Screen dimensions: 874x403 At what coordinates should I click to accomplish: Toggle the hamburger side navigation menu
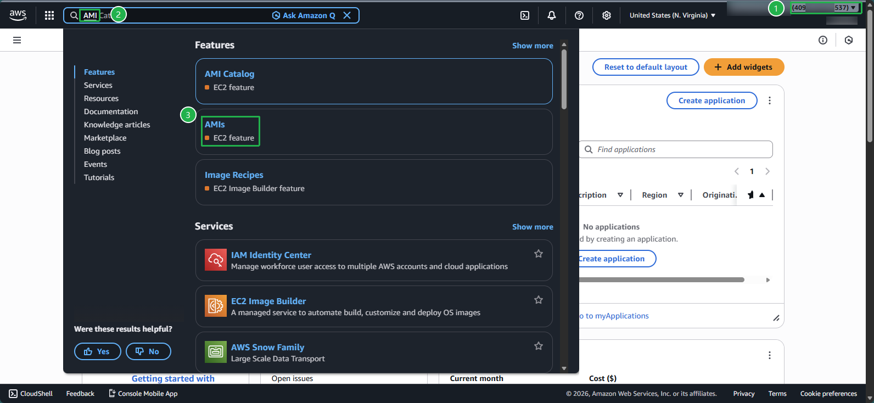[x=17, y=40]
